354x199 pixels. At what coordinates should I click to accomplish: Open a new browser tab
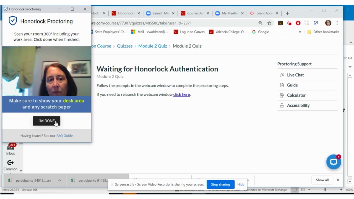287,13
